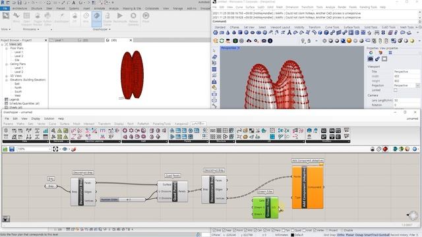Click the black Default layer color swatch

tap(293, 235)
